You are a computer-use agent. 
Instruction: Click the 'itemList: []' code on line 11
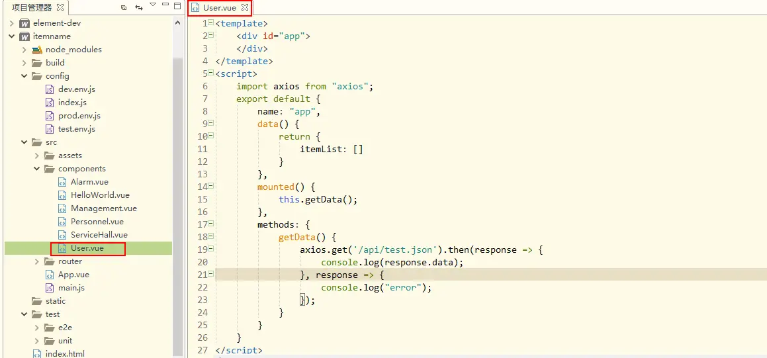[332, 149]
